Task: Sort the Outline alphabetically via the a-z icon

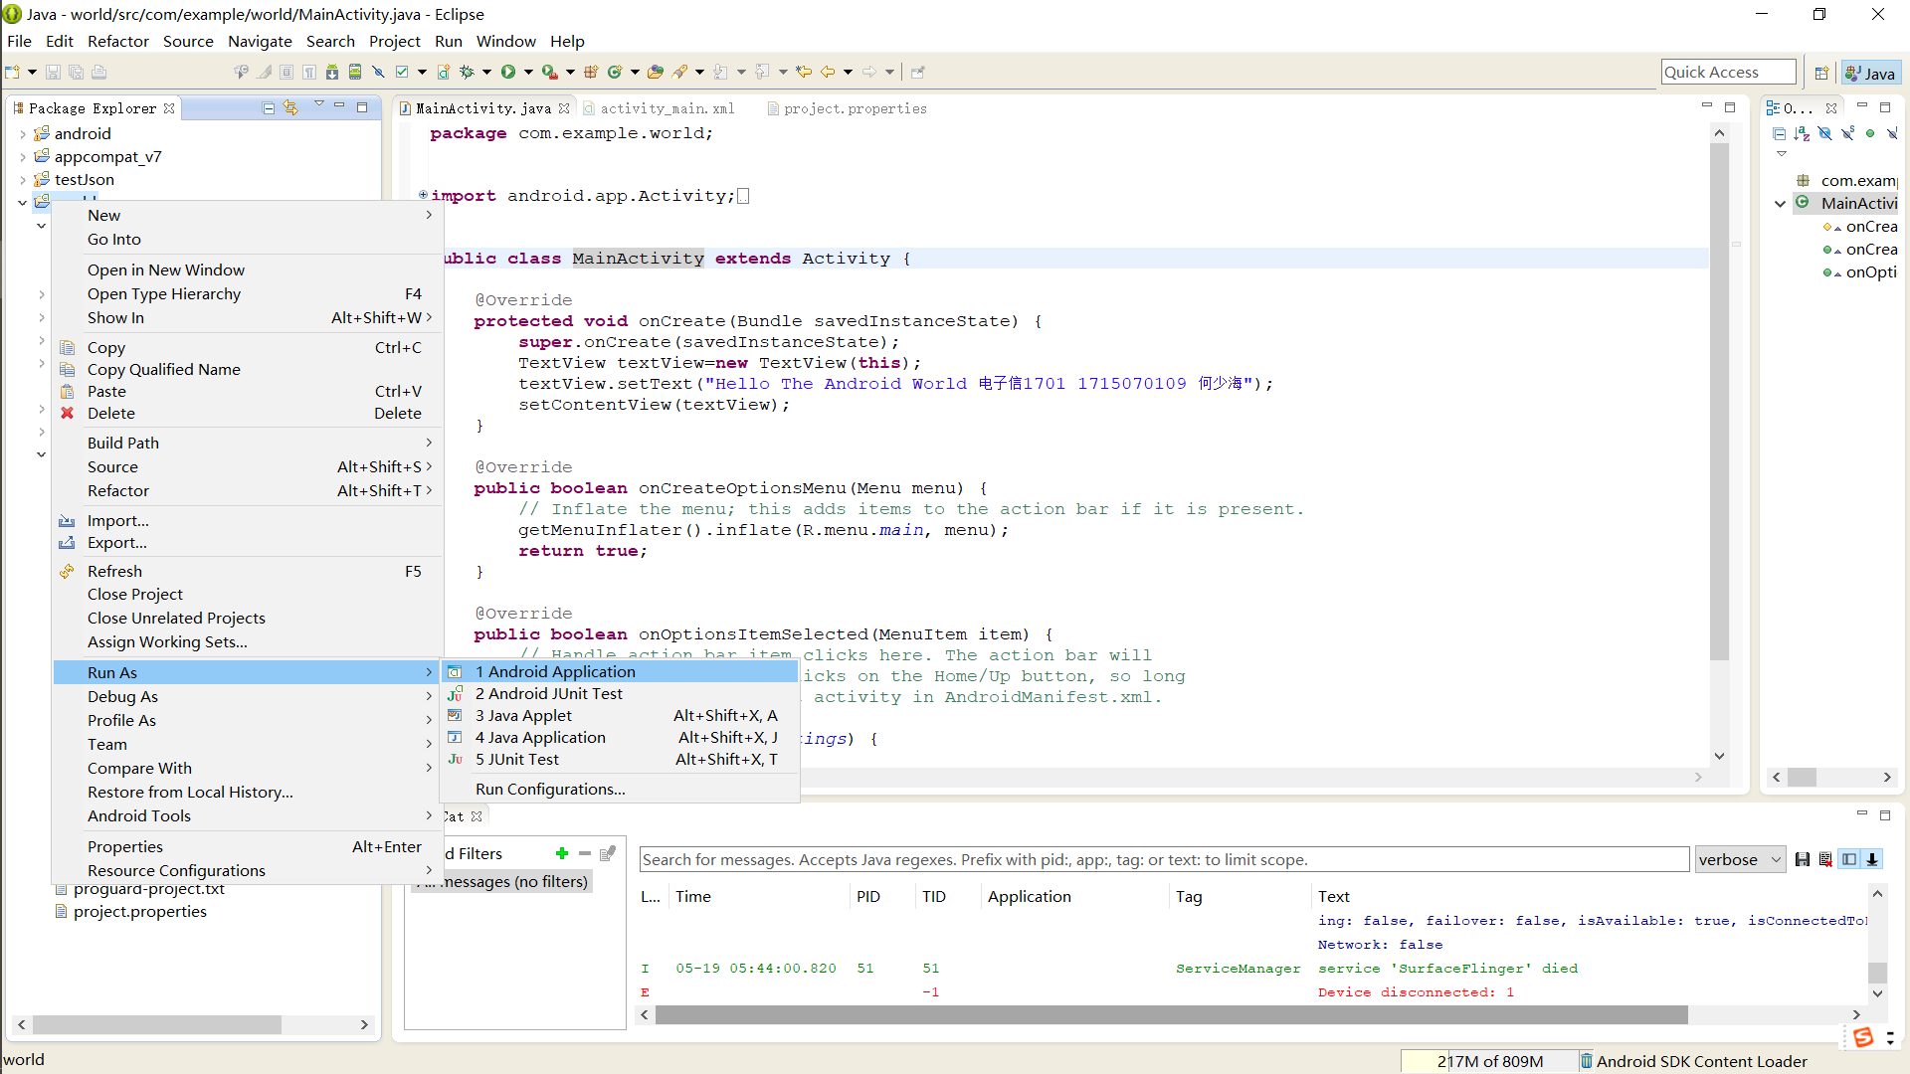Action: [x=1802, y=133]
